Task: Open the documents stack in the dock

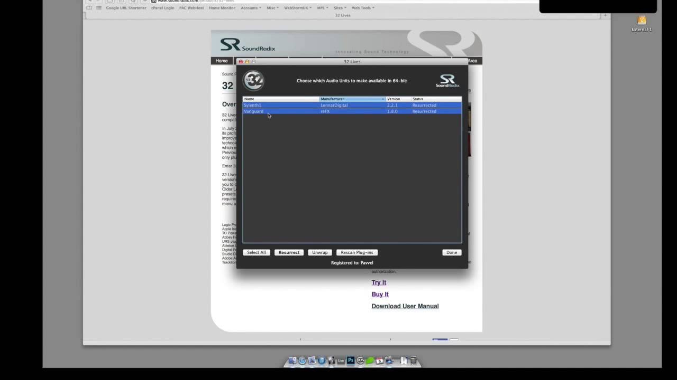Action: point(404,360)
